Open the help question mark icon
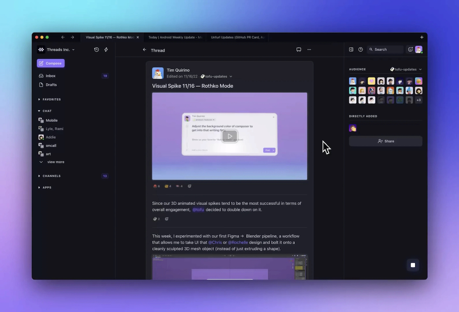The image size is (459, 312). click(360, 49)
